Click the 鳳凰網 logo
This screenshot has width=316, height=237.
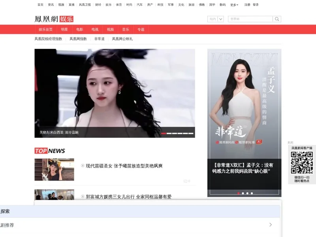pos(46,19)
